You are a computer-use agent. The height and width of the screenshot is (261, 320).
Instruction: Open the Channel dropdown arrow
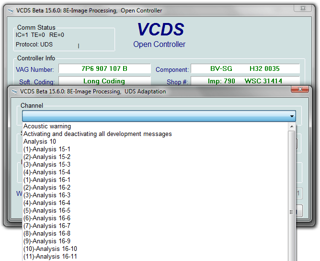(292, 116)
